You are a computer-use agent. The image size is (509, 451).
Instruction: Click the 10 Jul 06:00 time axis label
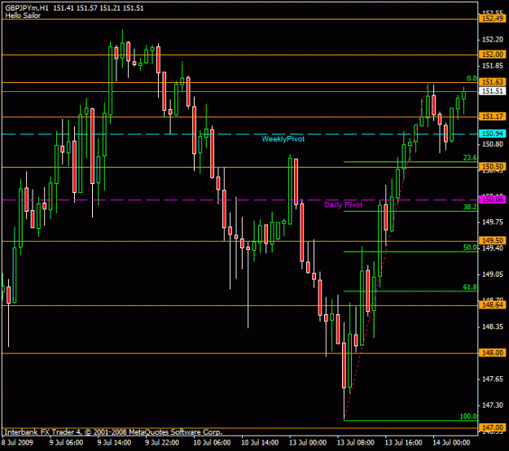point(212,443)
